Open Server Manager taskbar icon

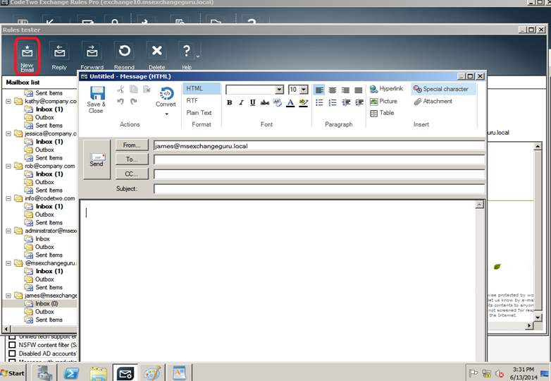click(44, 373)
